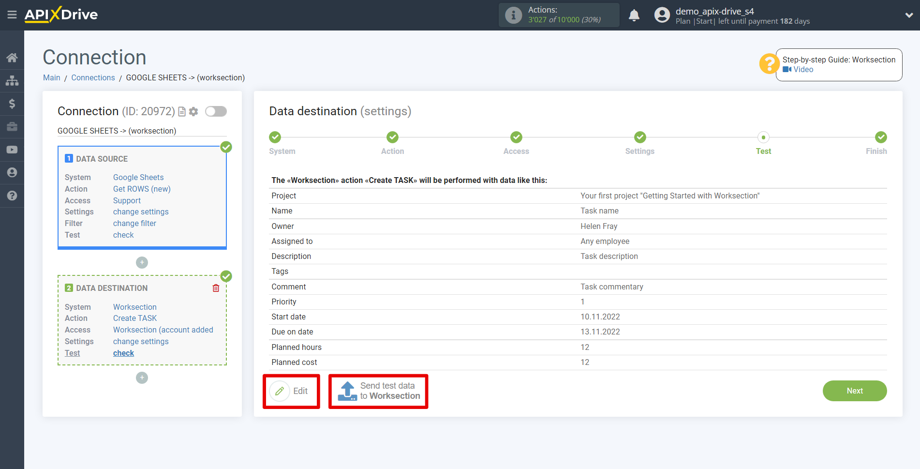Click the connection document icon
The image size is (920, 469).
pos(182,112)
